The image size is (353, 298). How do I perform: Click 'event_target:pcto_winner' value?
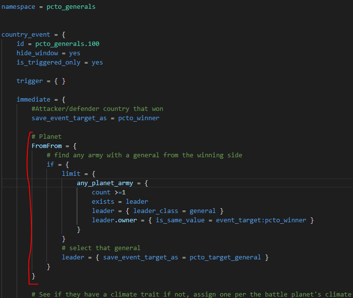tap(261, 220)
